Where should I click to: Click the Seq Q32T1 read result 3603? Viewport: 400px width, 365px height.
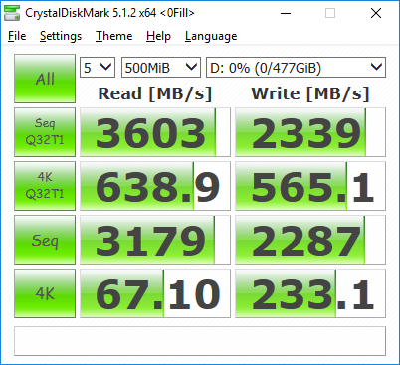(155, 132)
